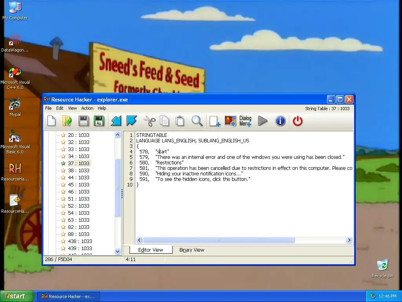Click the Compile Script play icon
This screenshot has height=302, width=402.
pyautogui.click(x=263, y=121)
